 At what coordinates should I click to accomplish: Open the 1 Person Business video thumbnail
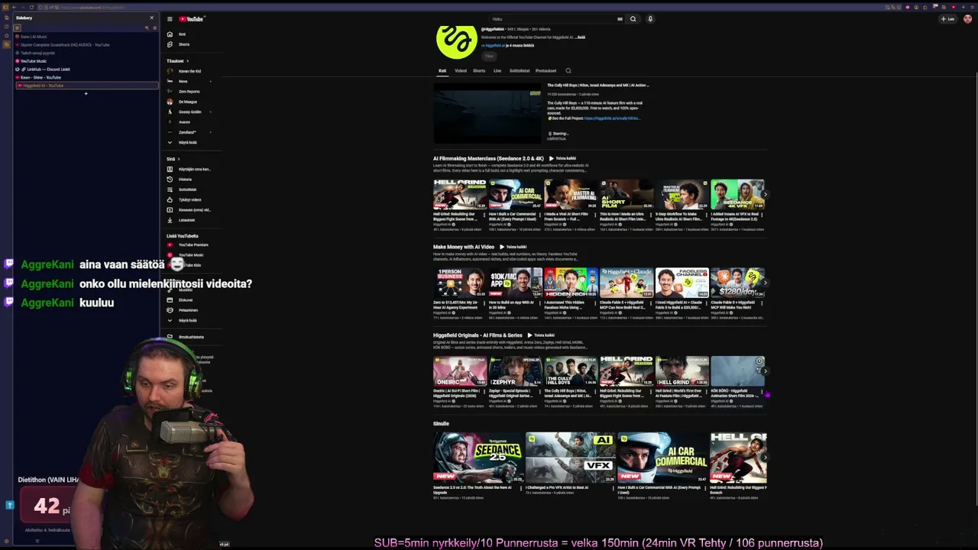click(x=460, y=283)
